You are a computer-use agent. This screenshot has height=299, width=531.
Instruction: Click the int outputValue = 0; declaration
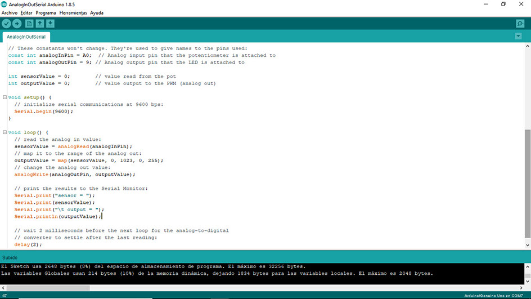click(x=39, y=83)
